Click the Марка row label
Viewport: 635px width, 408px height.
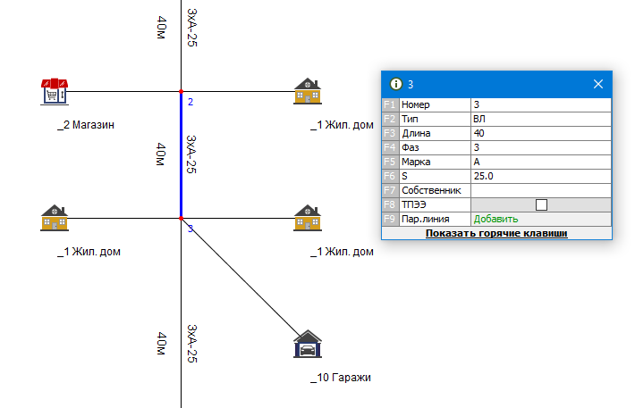click(x=416, y=162)
